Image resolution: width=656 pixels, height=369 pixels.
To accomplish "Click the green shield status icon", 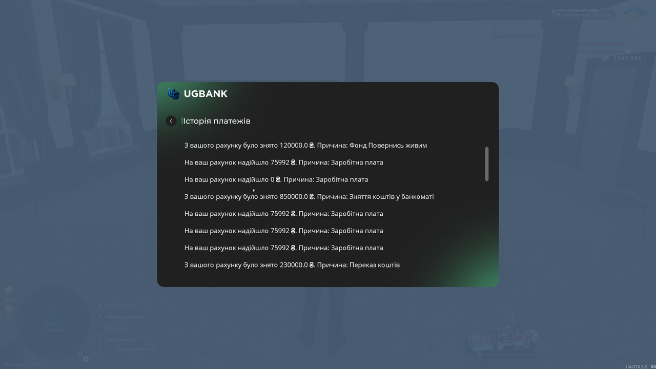I will (x=9, y=290).
